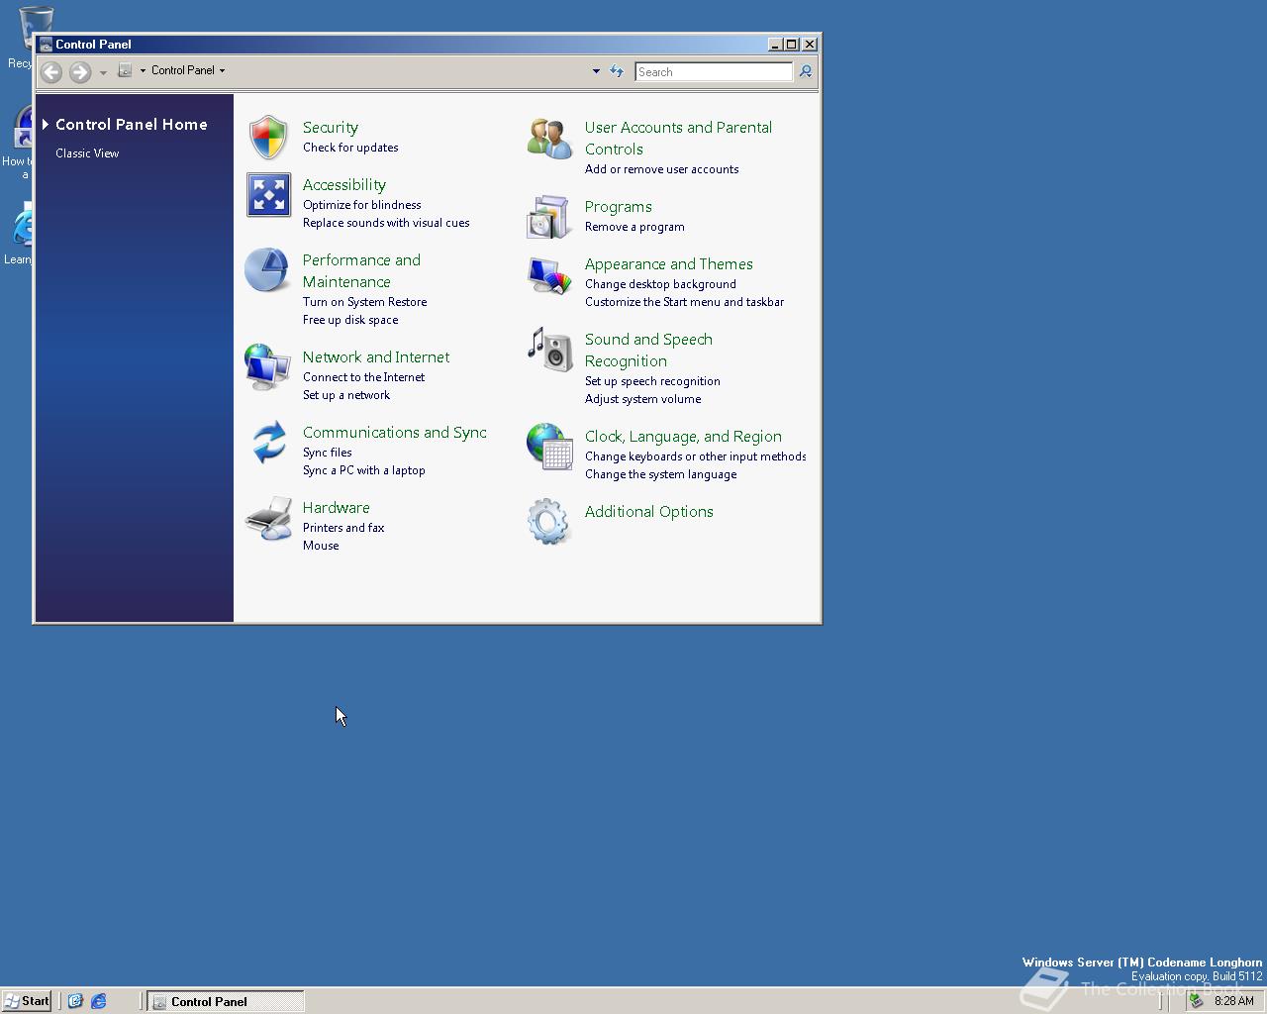Open recent pages dropdown arrow
This screenshot has width=1267, height=1014.
103,72
